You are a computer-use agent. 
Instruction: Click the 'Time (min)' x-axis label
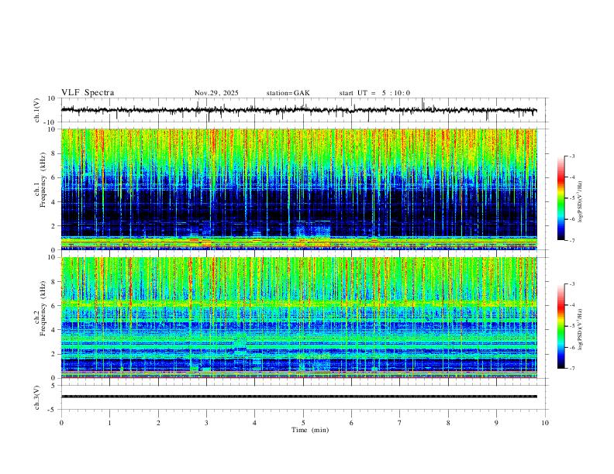pyautogui.click(x=310, y=430)
